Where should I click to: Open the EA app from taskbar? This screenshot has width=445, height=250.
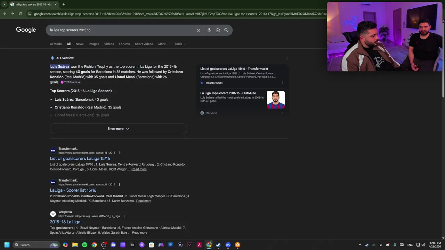coord(228,245)
